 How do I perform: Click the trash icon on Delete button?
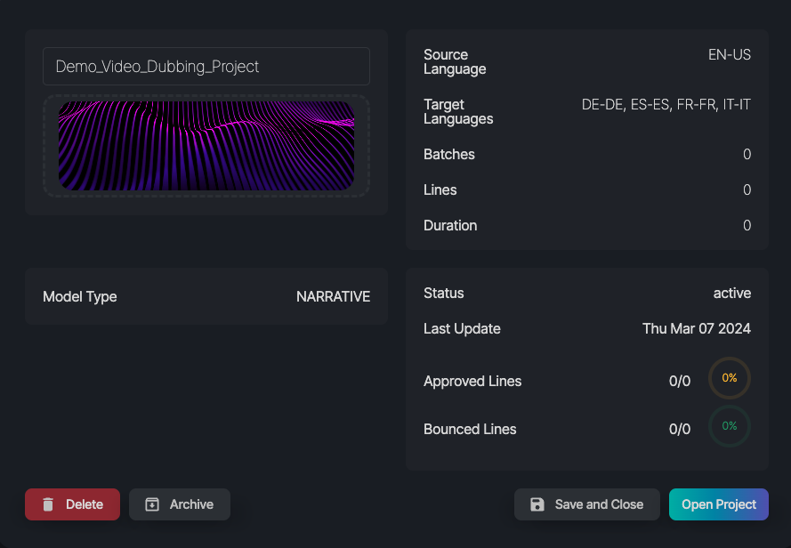[48, 504]
